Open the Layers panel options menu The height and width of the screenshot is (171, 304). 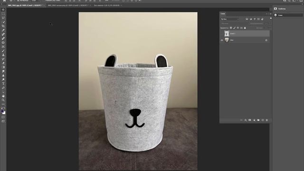(x=270, y=14)
